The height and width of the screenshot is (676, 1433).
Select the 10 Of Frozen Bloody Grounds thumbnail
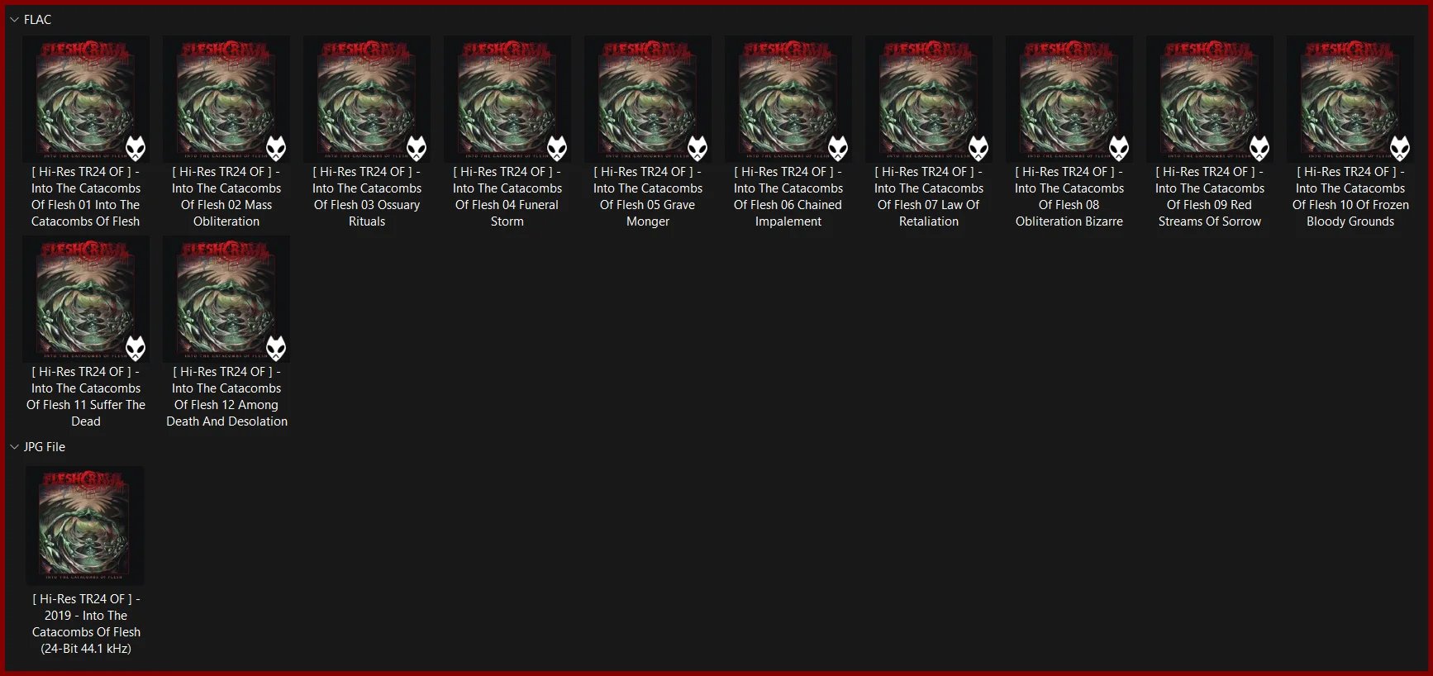[x=1350, y=98]
